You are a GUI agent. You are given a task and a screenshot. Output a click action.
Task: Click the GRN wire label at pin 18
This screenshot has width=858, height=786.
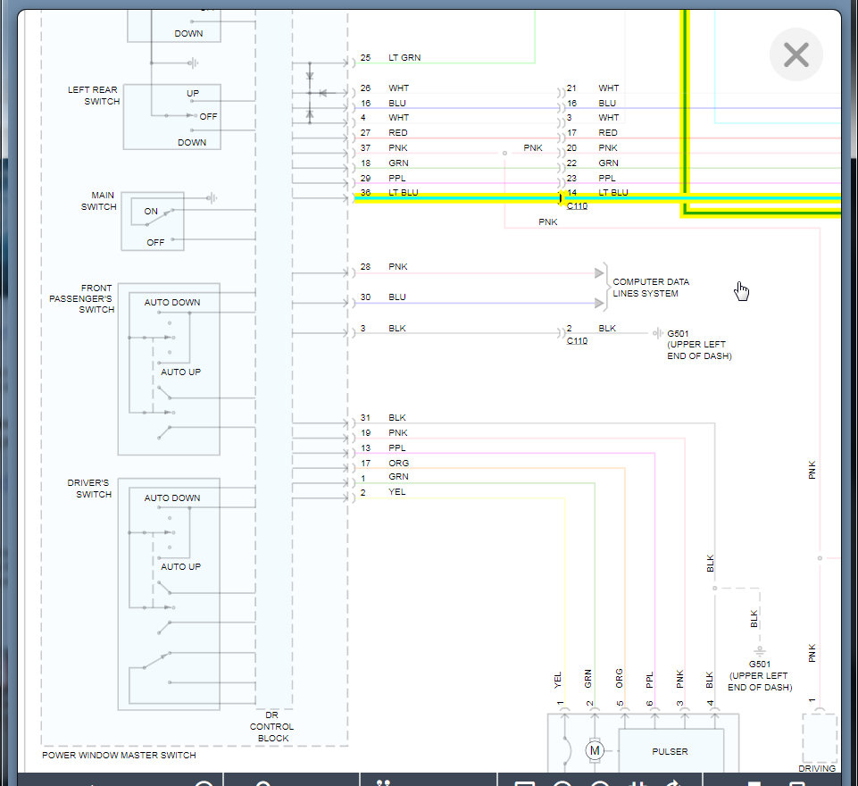(x=398, y=163)
